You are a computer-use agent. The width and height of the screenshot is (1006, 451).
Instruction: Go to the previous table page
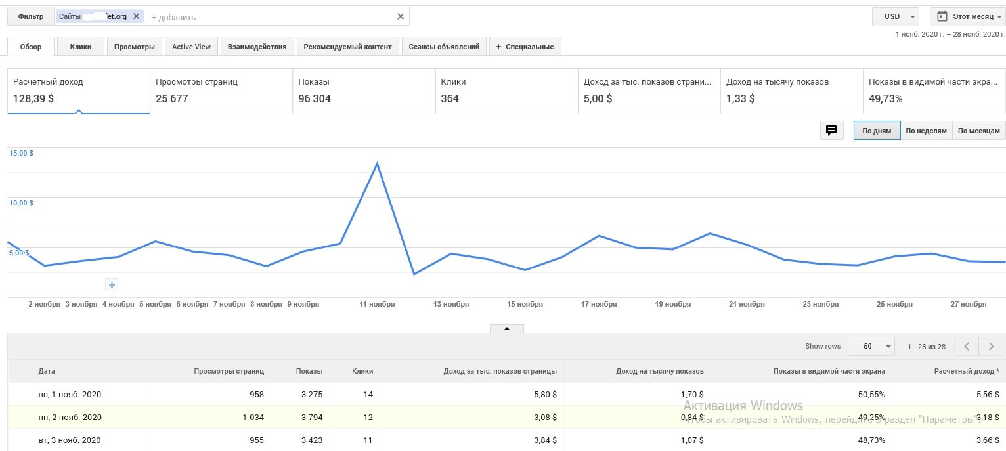[966, 346]
